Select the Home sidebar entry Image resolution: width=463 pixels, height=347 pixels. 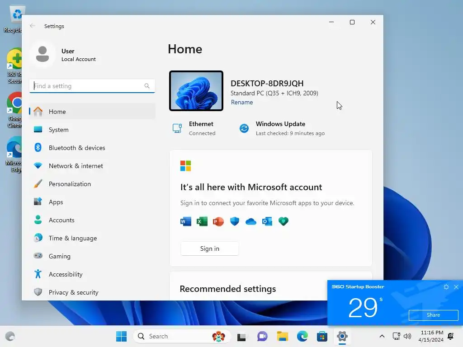pos(92,112)
